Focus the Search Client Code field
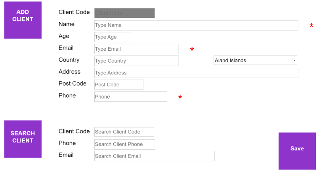Image resolution: width=317 pixels, height=173 pixels. pos(124,132)
